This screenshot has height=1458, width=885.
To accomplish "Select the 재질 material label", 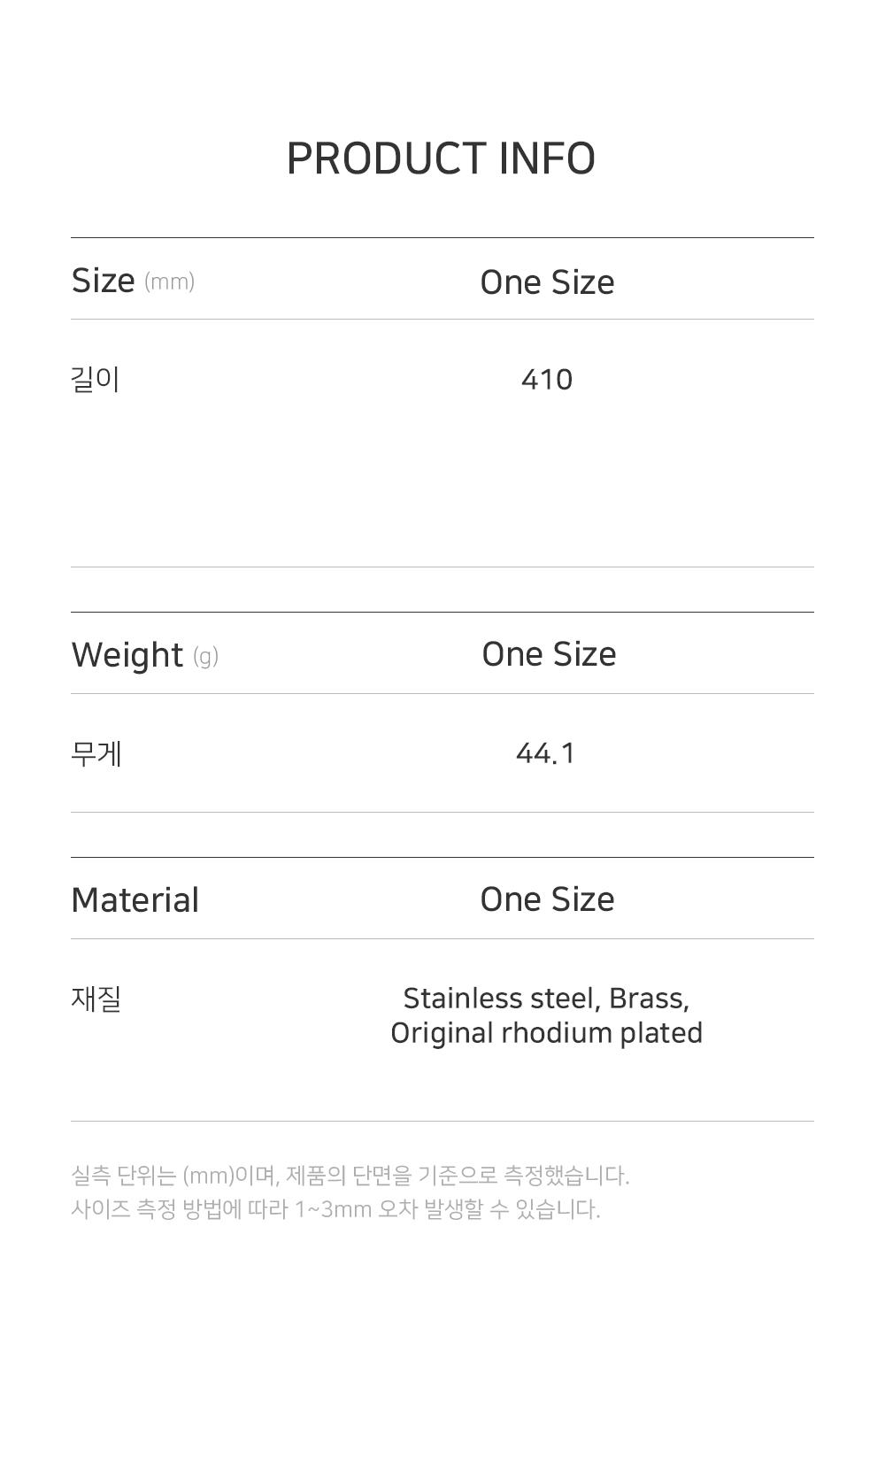I will point(95,999).
